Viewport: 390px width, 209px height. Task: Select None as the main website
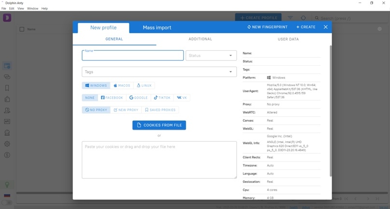(90, 98)
